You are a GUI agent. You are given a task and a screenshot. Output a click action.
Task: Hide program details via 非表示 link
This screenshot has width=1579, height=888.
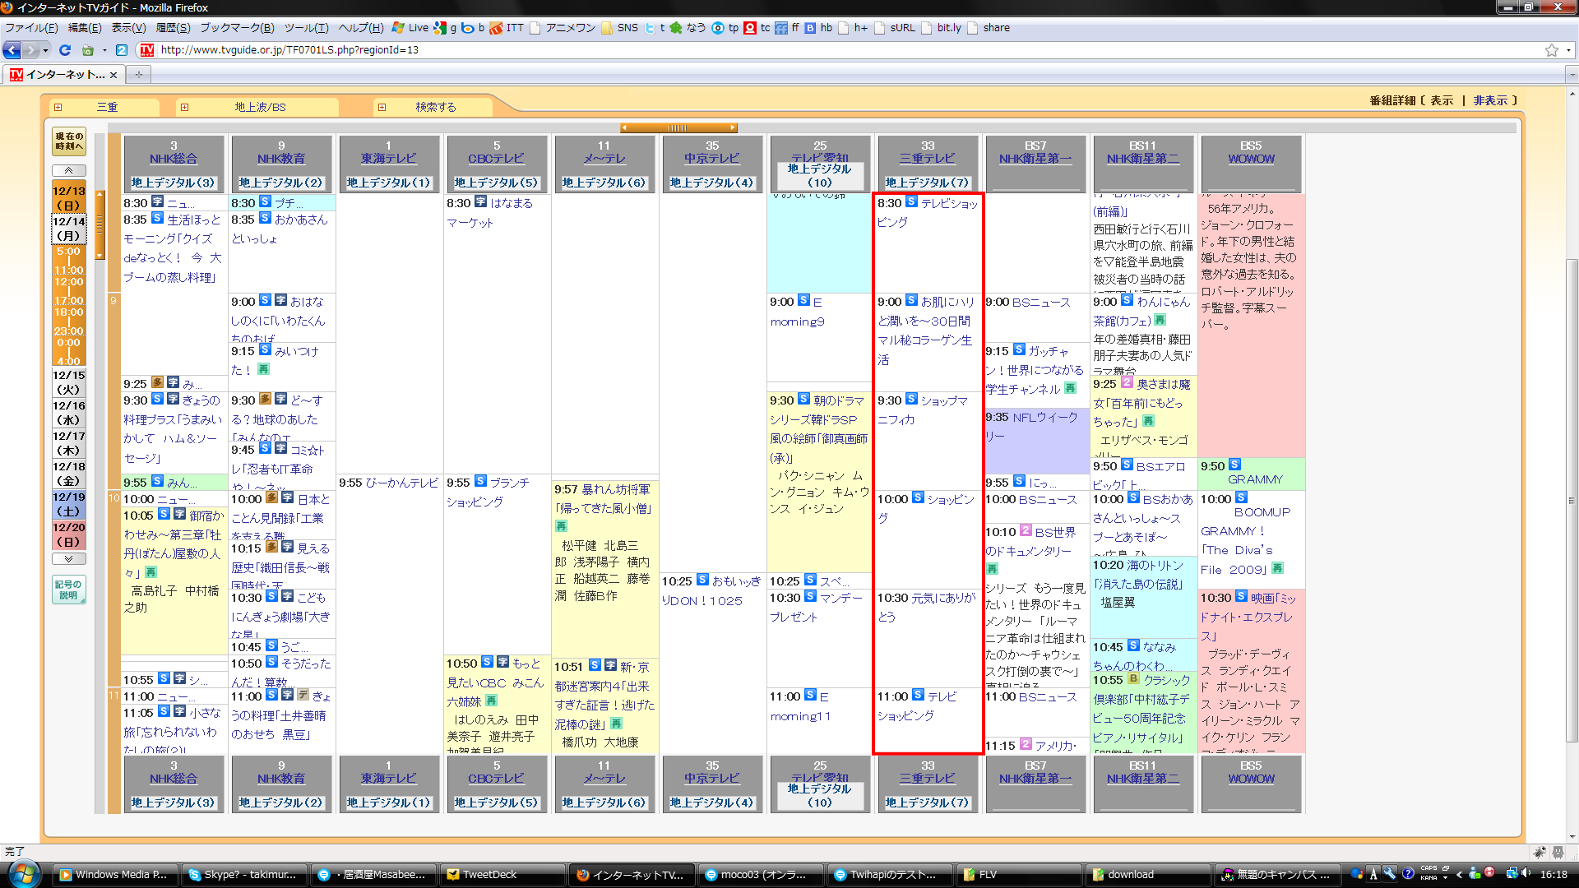pos(1490,100)
